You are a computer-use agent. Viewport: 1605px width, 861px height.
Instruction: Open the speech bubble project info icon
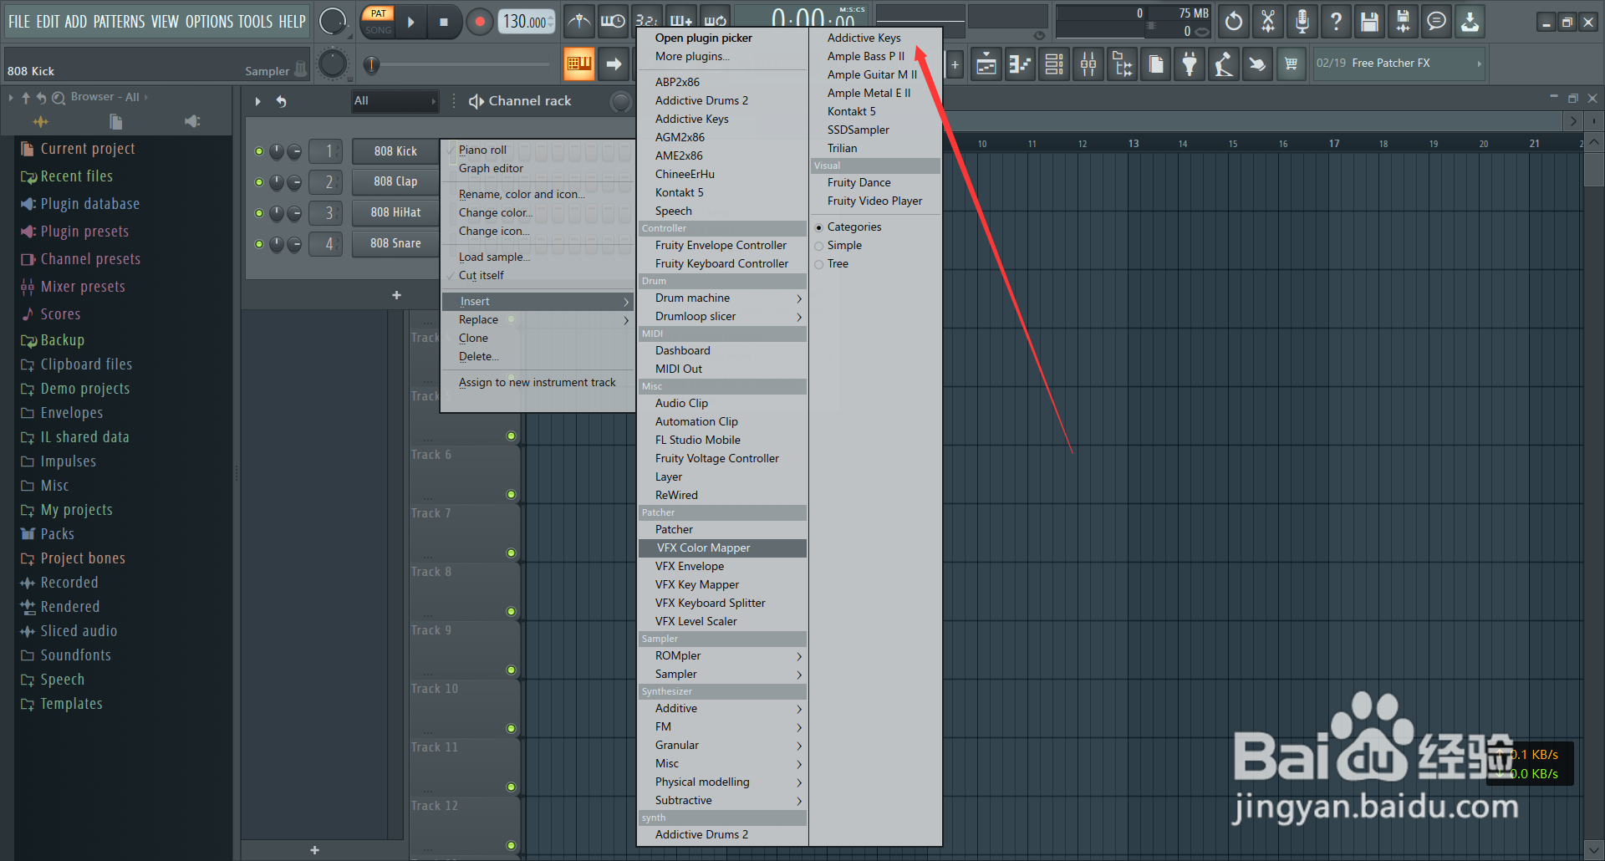click(1436, 22)
